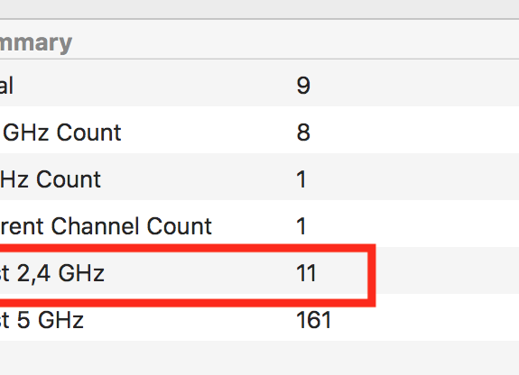Screen dimensions: 519x375
Task: Select the Current Channel Count label
Action: click(x=106, y=226)
